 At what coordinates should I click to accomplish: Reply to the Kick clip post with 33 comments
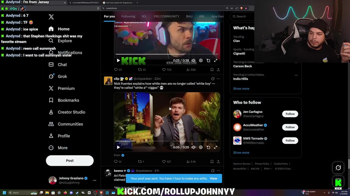[x=118, y=70]
